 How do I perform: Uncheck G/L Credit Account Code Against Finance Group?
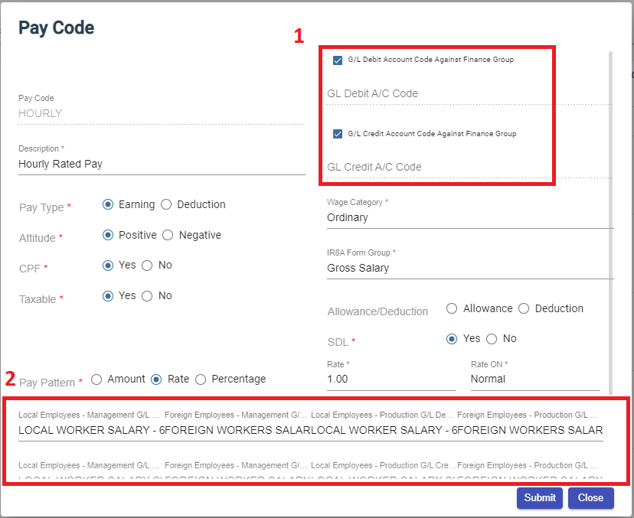pyautogui.click(x=338, y=134)
